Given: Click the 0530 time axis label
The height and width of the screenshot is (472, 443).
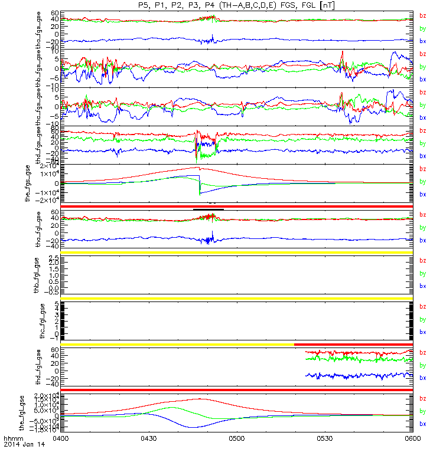Looking at the screenshot, I should [x=324, y=438].
